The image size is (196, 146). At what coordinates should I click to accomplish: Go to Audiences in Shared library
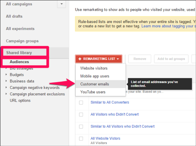pyautogui.click(x=19, y=62)
